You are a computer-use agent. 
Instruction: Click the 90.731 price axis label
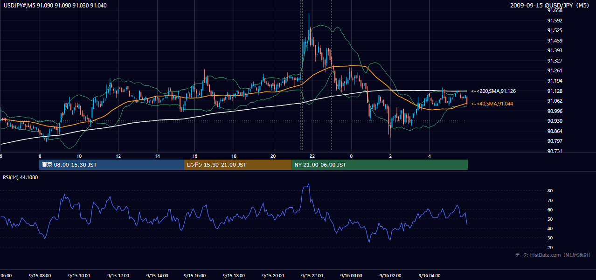[554, 151]
